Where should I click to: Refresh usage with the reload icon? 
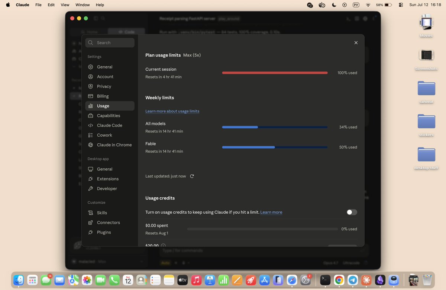192,176
